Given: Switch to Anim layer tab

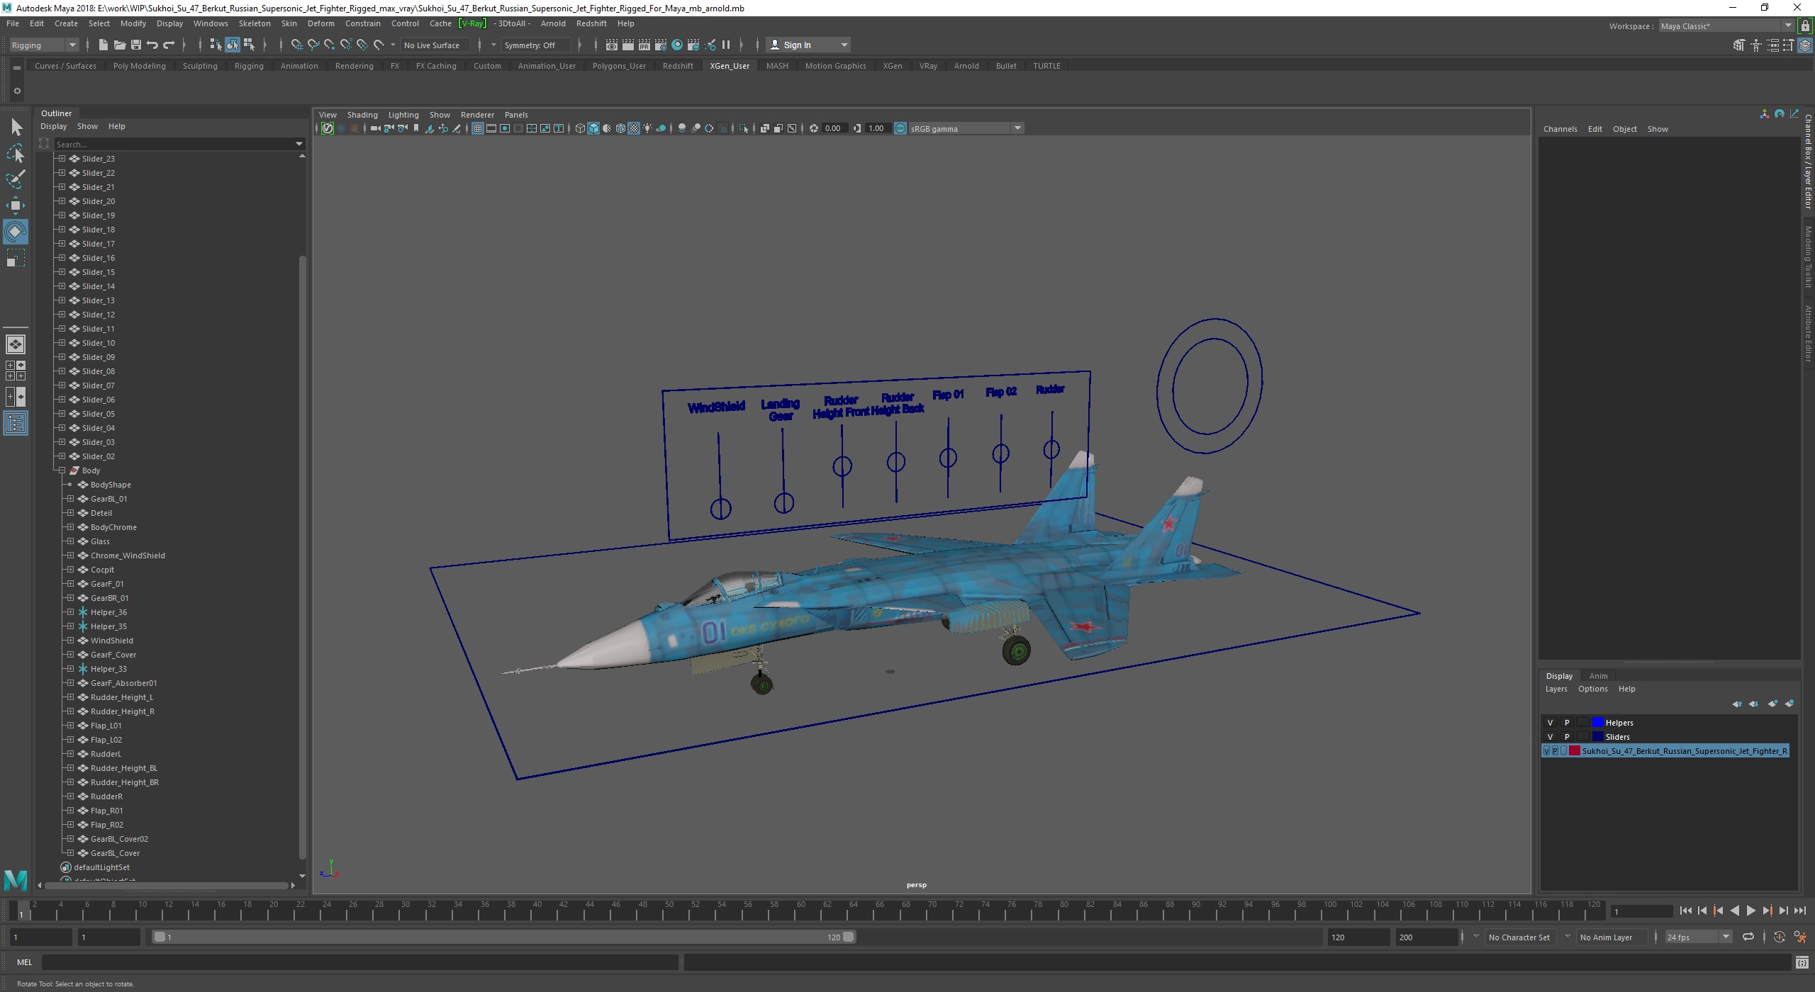Looking at the screenshot, I should (x=1598, y=676).
